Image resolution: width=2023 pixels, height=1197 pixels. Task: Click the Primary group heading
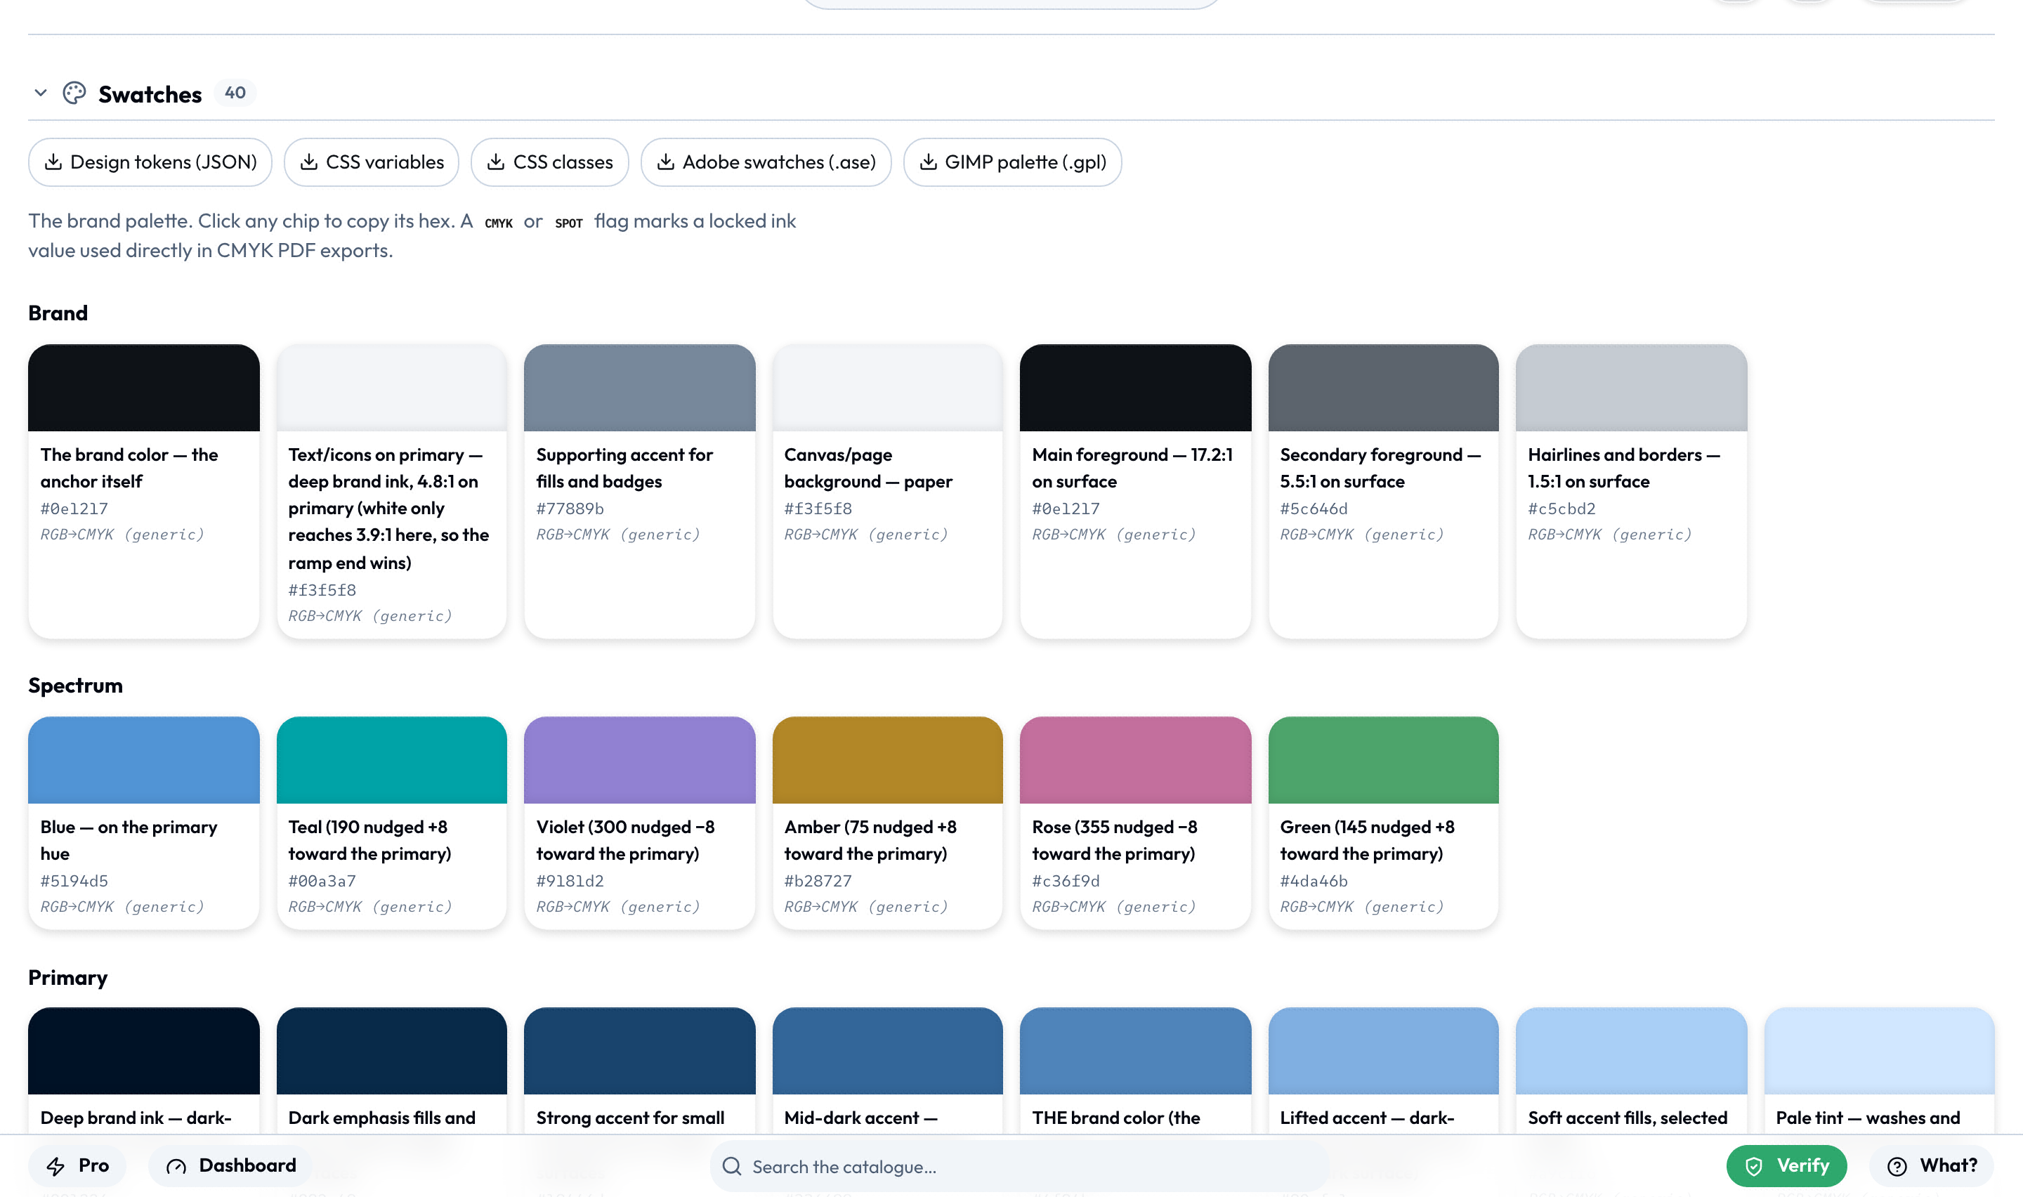pyautogui.click(x=67, y=978)
